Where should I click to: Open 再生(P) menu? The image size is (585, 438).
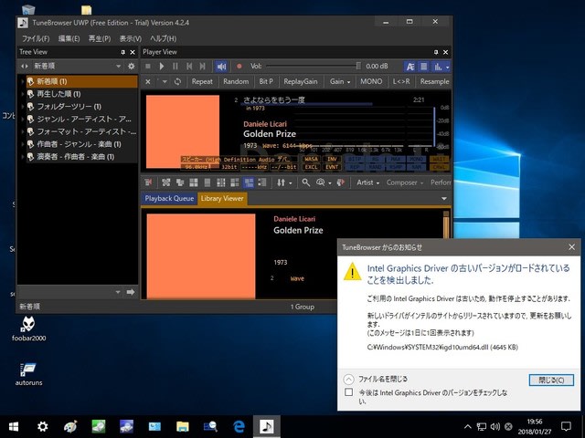tap(100, 38)
